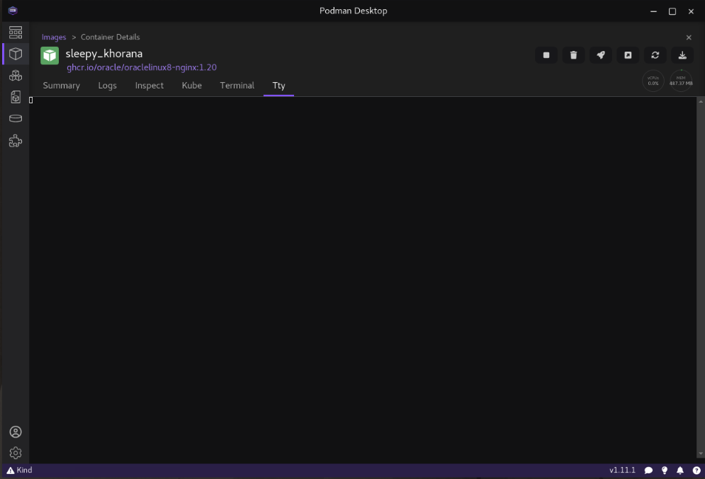Open Extensions puzzle icon
This screenshot has height=479, width=705.
(x=16, y=141)
